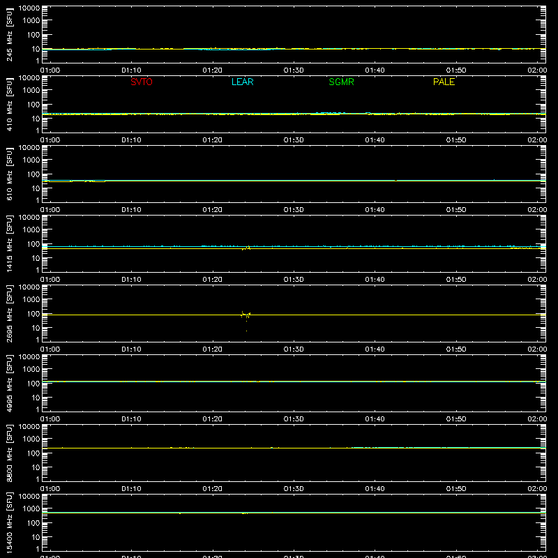Select the 410 MHz [SFU] axis title
Viewport: 558px width, 558px height.
point(10,104)
